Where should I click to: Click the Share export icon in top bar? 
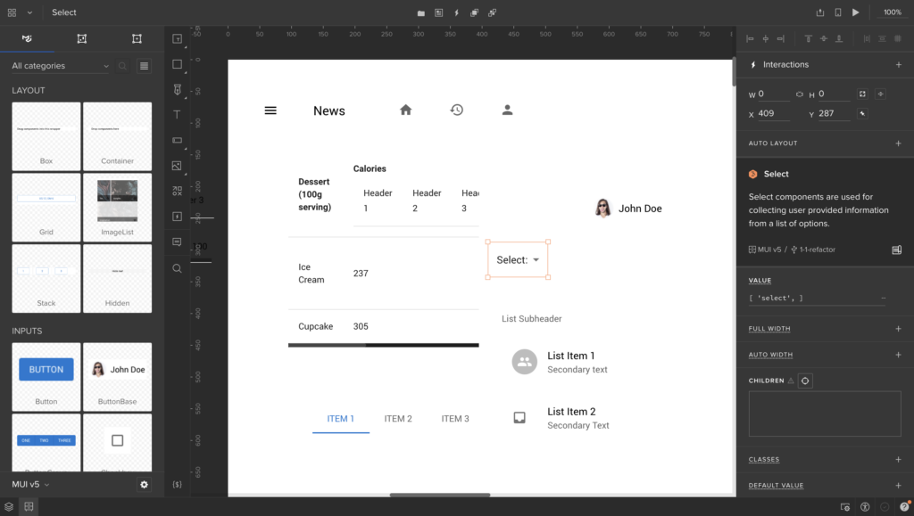tap(820, 12)
